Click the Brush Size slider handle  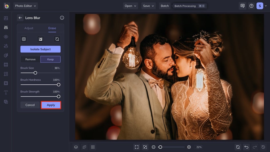[x=35, y=73]
